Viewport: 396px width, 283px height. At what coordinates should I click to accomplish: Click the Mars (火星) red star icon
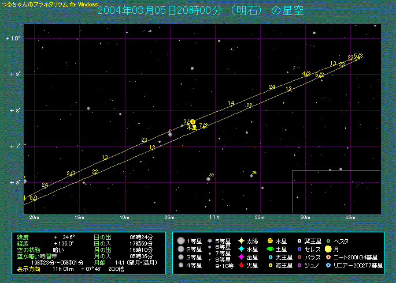[x=240, y=265]
